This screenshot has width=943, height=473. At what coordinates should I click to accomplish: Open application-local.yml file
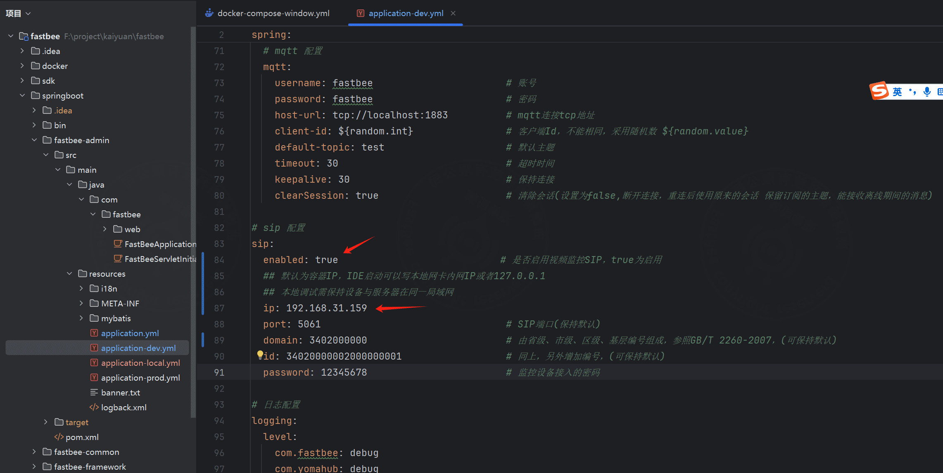pos(140,363)
